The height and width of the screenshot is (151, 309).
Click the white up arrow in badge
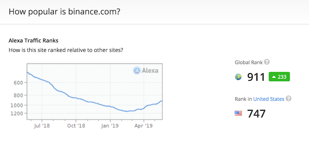(x=274, y=77)
